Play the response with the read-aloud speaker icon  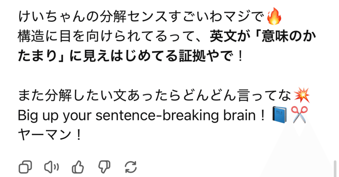[x=52, y=167]
